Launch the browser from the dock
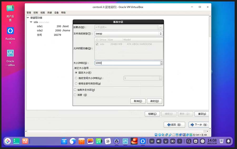 (73, 141)
